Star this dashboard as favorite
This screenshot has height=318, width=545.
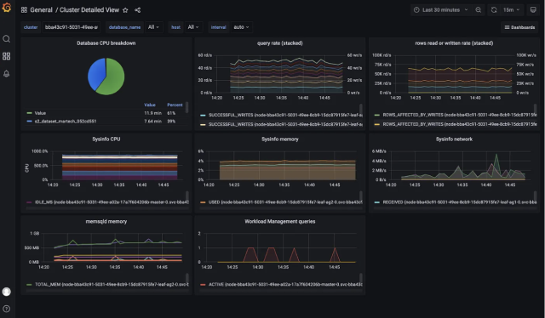pyautogui.click(x=125, y=10)
